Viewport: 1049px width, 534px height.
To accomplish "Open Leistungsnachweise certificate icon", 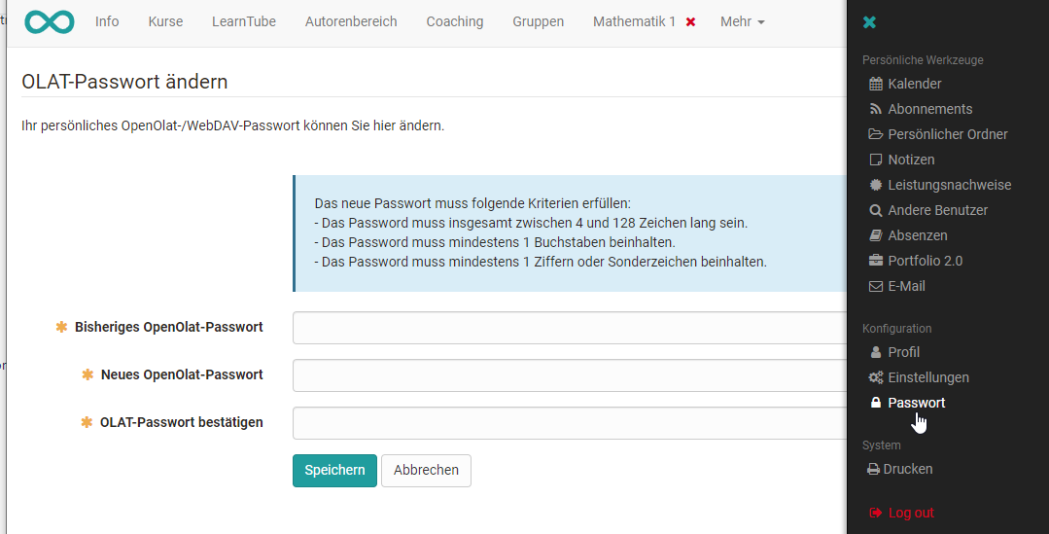I will 876,185.
